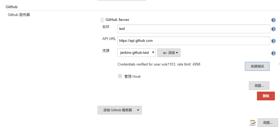Click the Github 服务器 label
The image size is (280, 127).
tap(19, 15)
